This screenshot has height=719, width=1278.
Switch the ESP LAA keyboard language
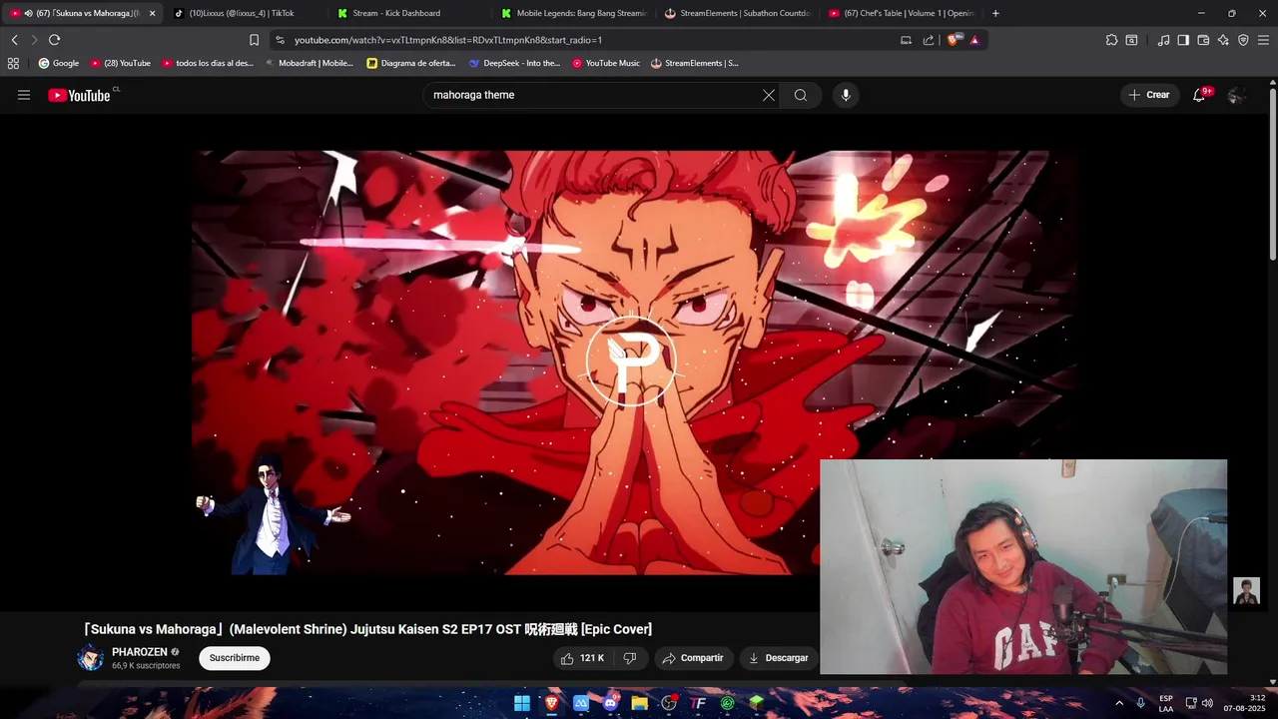[1166, 703]
